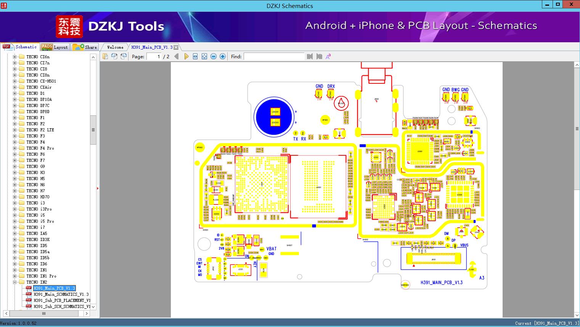Select H391_Main_PCB_V1.3 in the tree

55,288
